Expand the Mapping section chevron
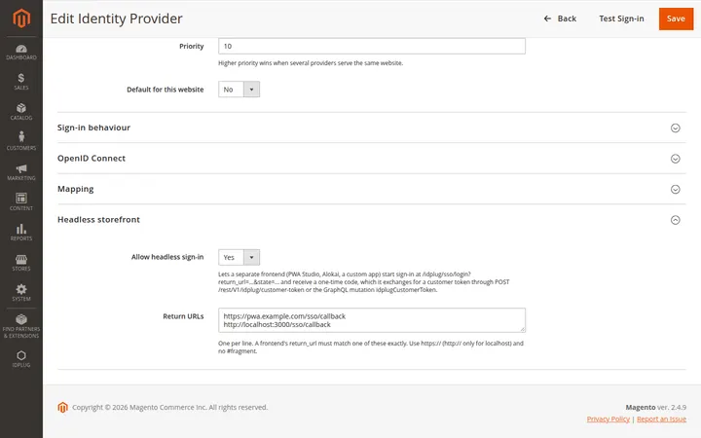 coord(675,190)
